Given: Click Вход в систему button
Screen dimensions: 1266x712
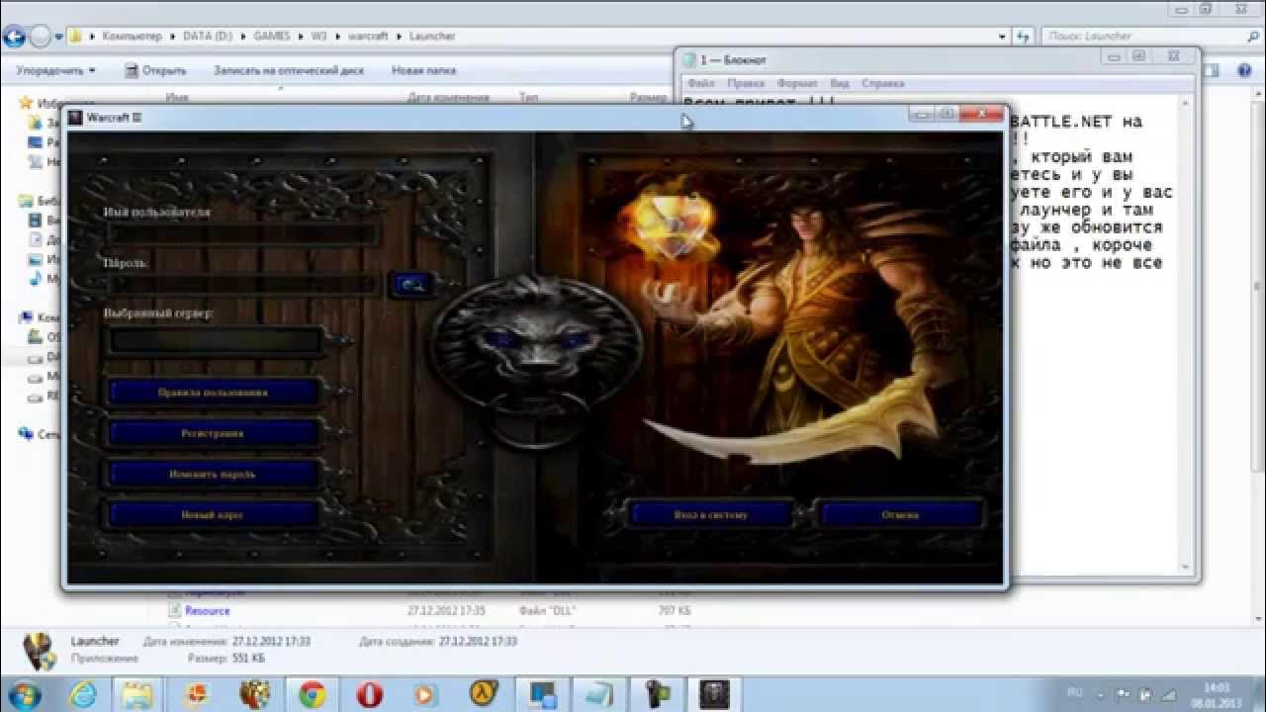Looking at the screenshot, I should [711, 515].
